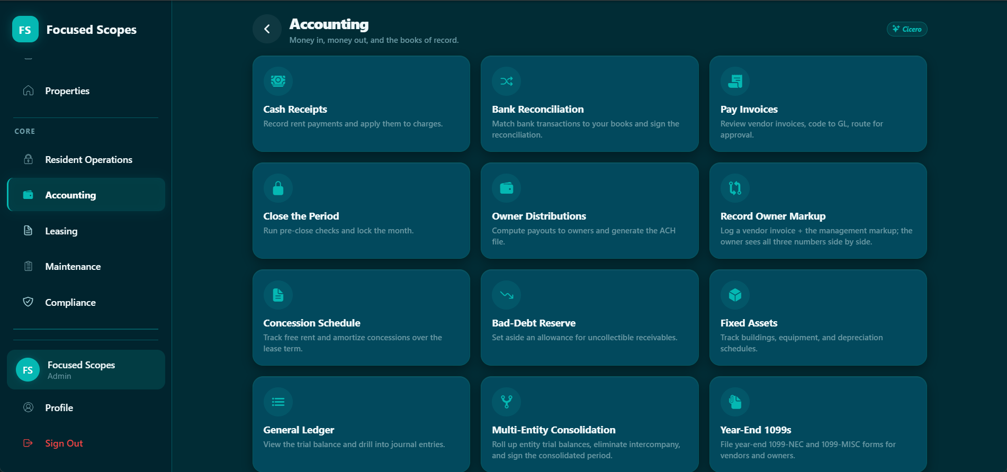Click the Multi-Entity Consolidation merge icon
This screenshot has height=472, width=1007.
pyautogui.click(x=507, y=402)
